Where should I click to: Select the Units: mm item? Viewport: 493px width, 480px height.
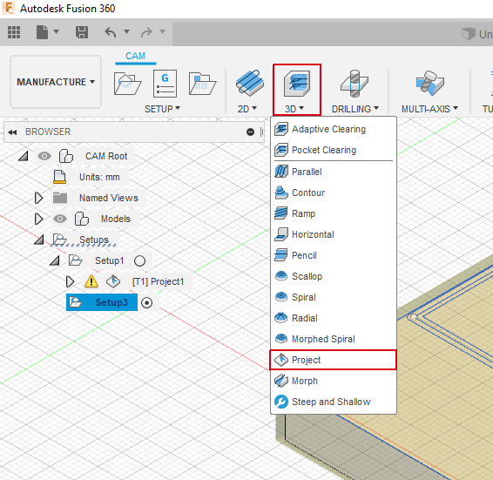99,177
